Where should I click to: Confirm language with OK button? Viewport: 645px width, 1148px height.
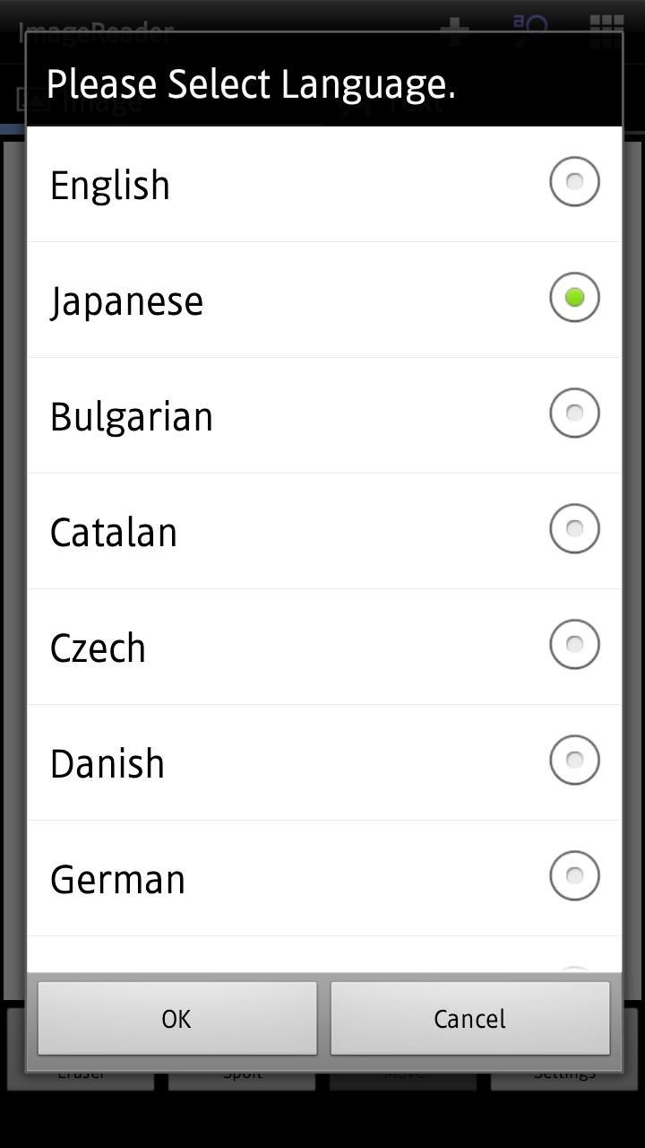click(176, 1018)
